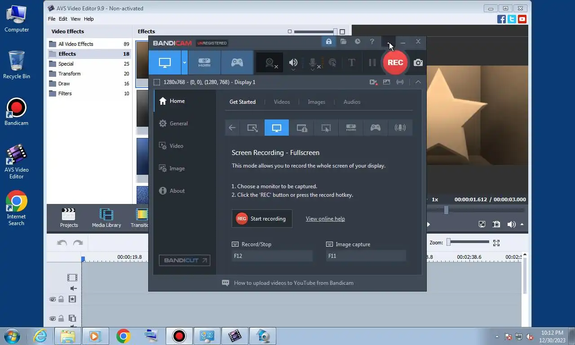Toggle lock on the video effects track

61,299
